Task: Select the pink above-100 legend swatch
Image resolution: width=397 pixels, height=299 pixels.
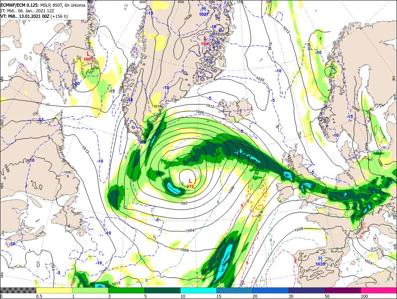Action: click(379, 290)
